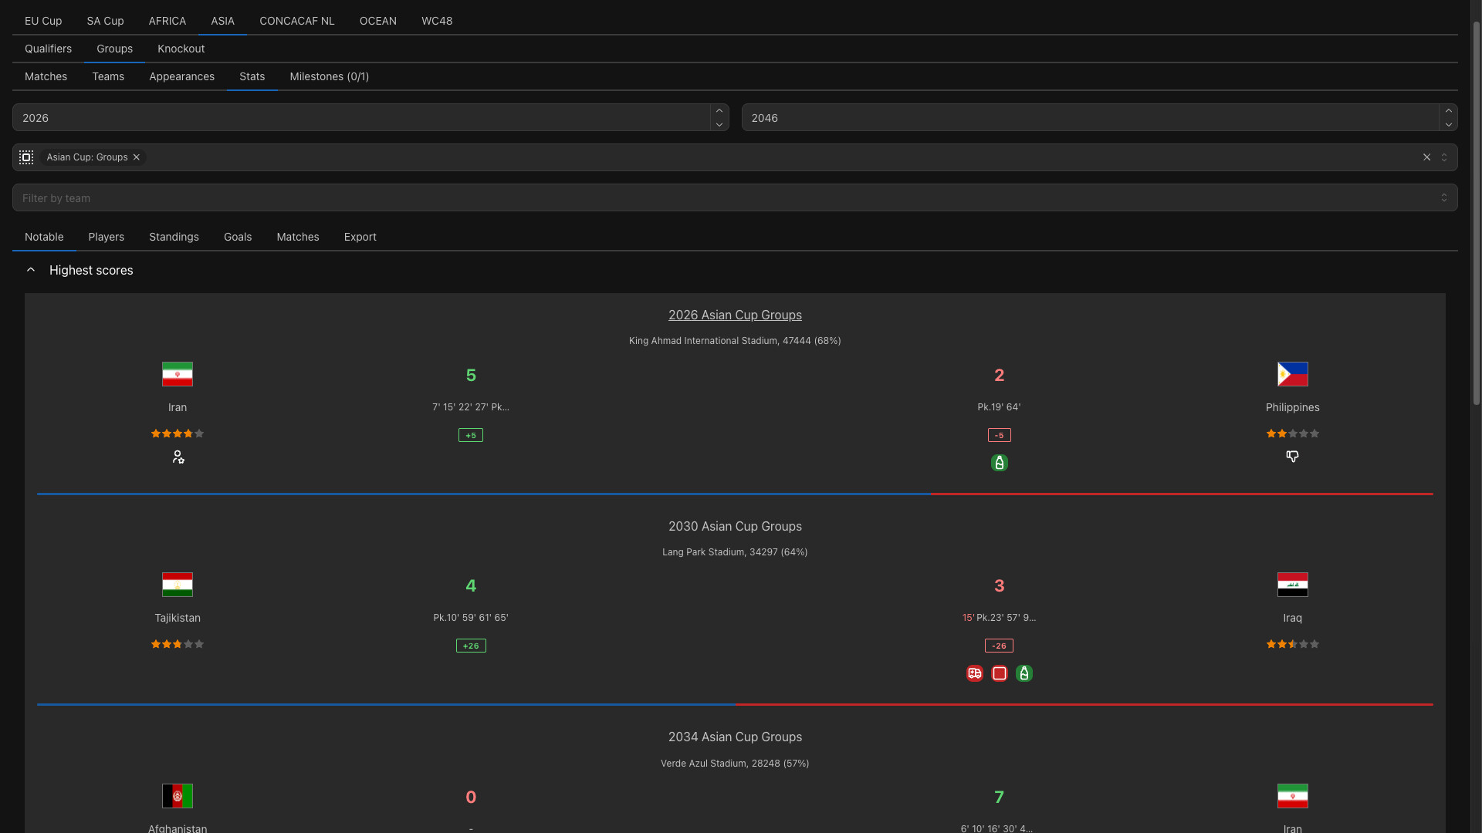Click the +26 rating badge for Tajikistan
The image size is (1482, 833).
coord(471,646)
